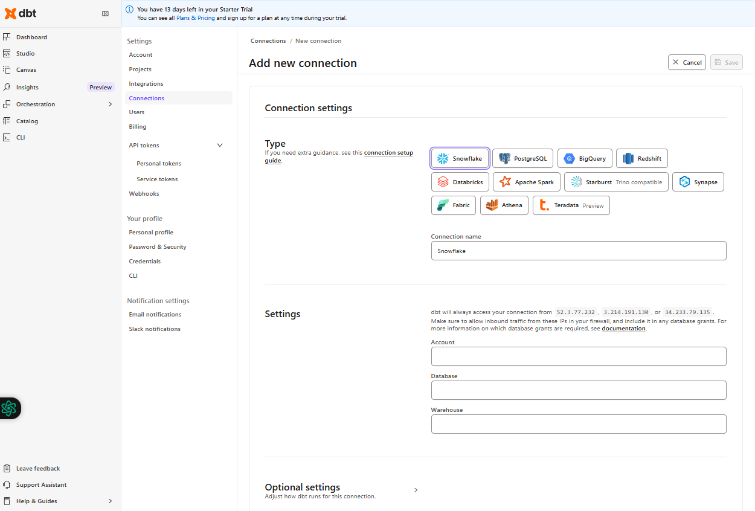This screenshot has width=755, height=511.
Task: Open the Webhooks settings page
Action: click(x=144, y=193)
